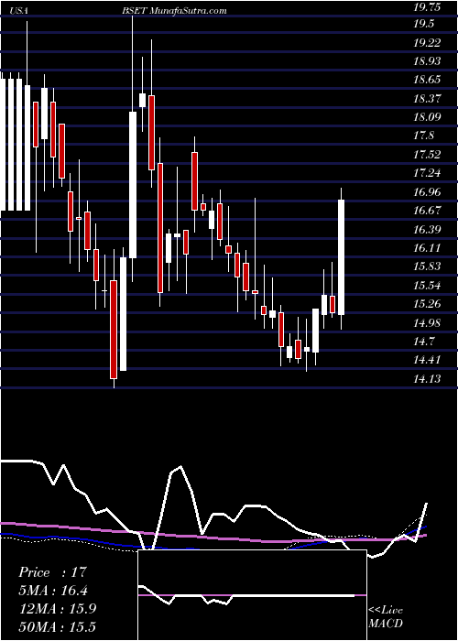
Task: Click the 15.83 price axis label
Action: [428, 266]
